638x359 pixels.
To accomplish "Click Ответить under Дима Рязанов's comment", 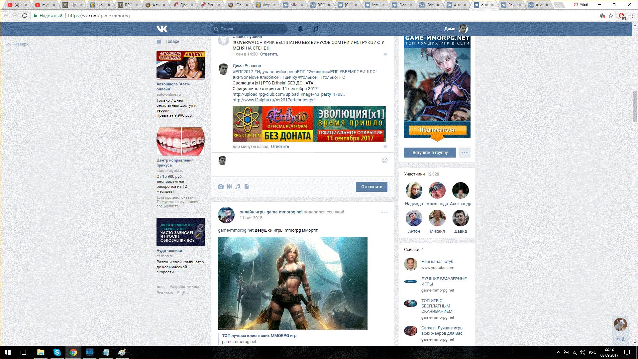I will tap(280, 147).
